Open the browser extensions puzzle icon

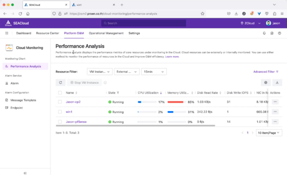274,13
